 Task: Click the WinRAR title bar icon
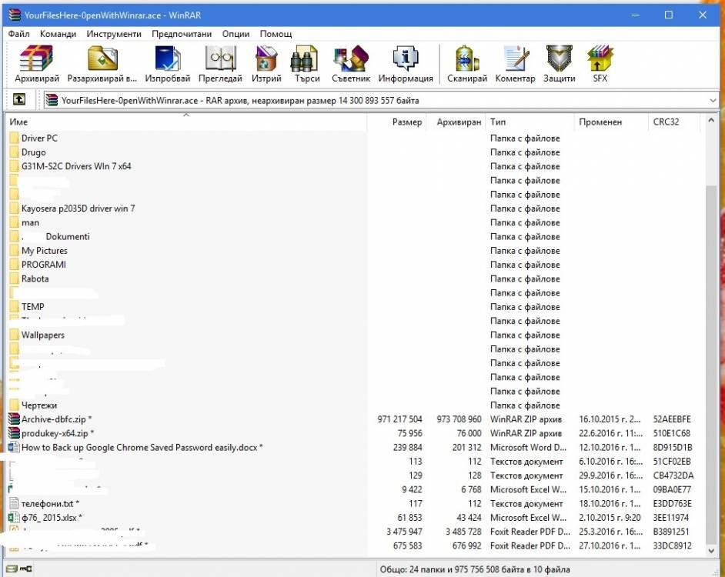[x=15, y=15]
